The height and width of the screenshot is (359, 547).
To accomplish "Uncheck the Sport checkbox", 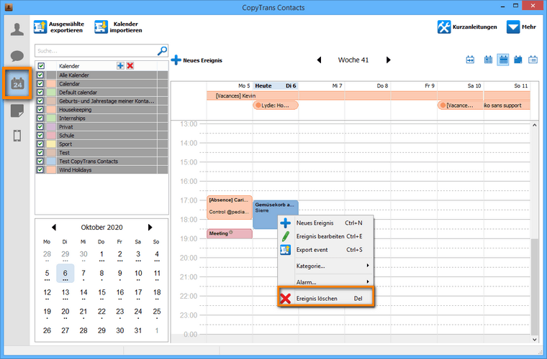I will pos(40,144).
